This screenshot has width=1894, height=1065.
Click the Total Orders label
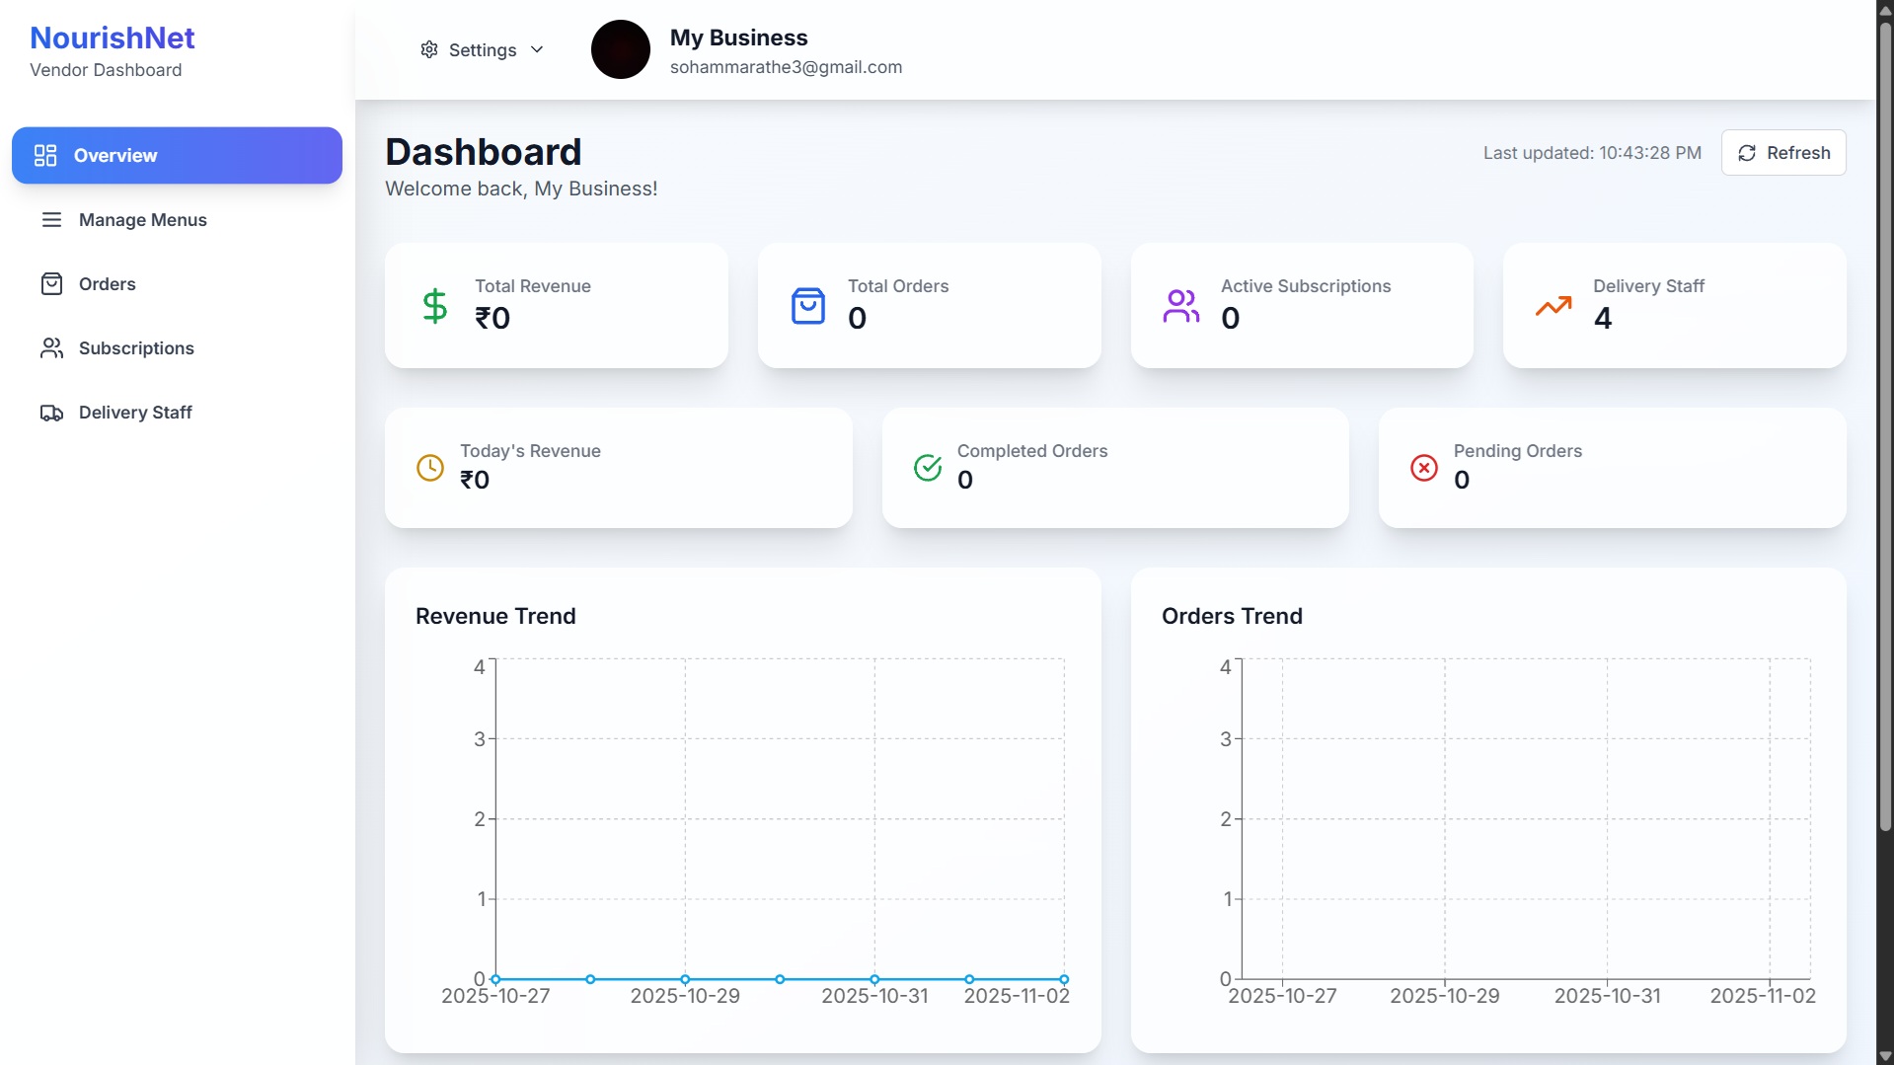(x=898, y=286)
